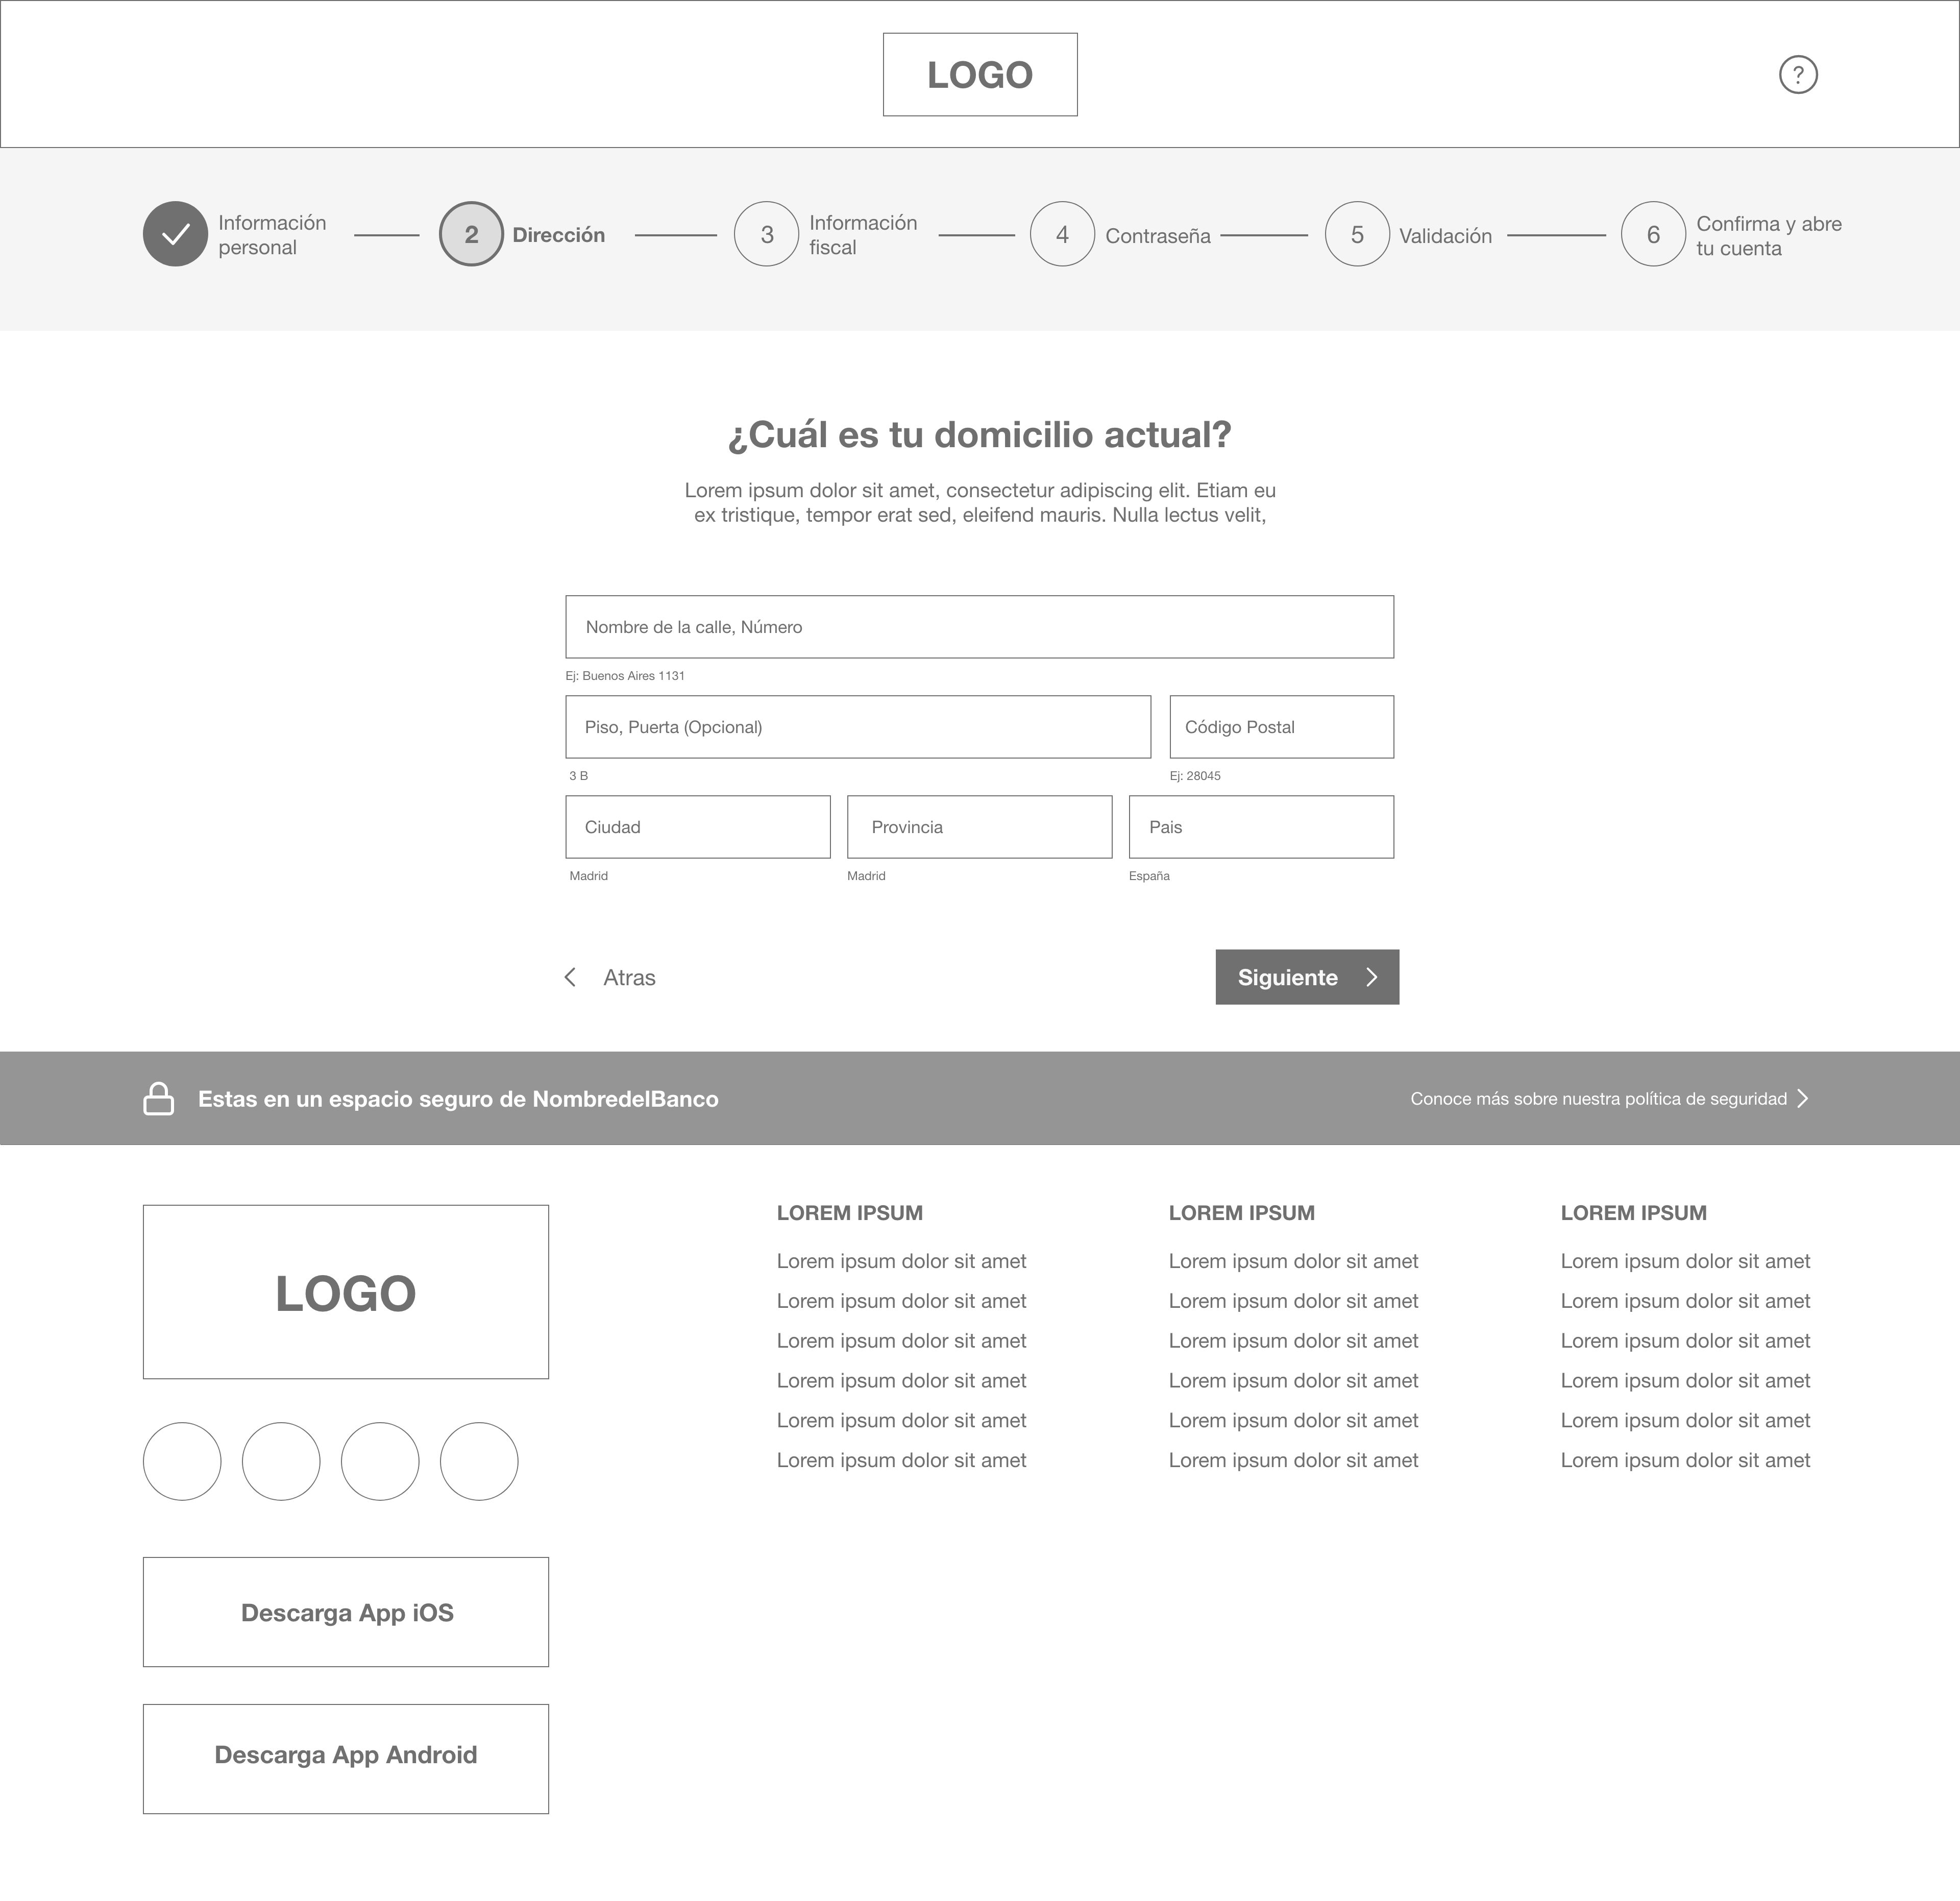Click the step 3 circle

click(767, 234)
